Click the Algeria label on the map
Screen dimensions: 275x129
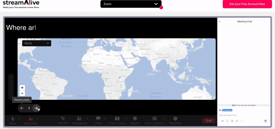point(96,54)
